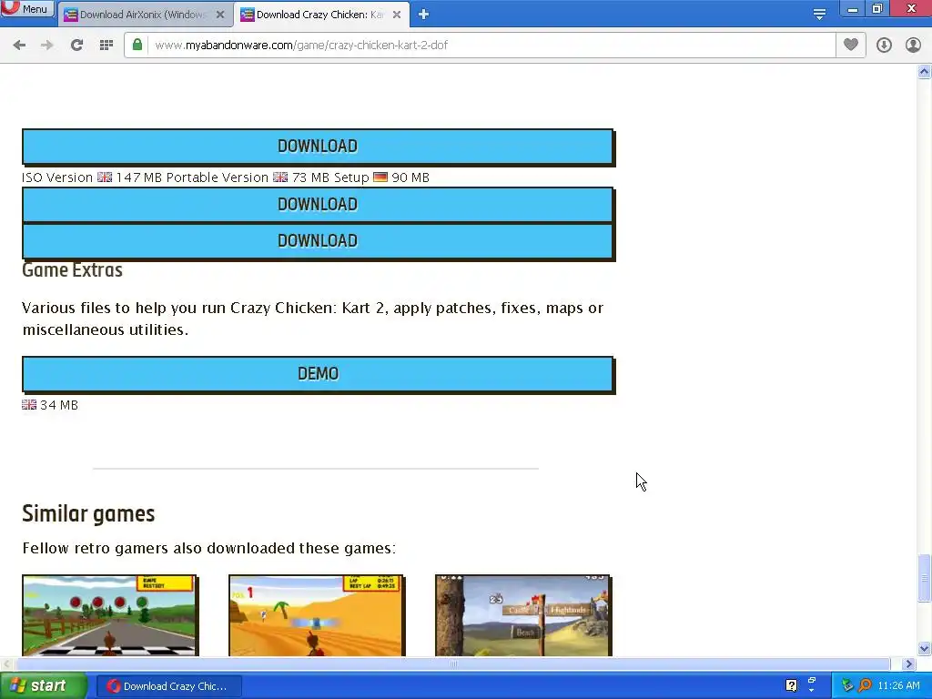
Task: Click the '90 MB' size text
Action: [410, 177]
